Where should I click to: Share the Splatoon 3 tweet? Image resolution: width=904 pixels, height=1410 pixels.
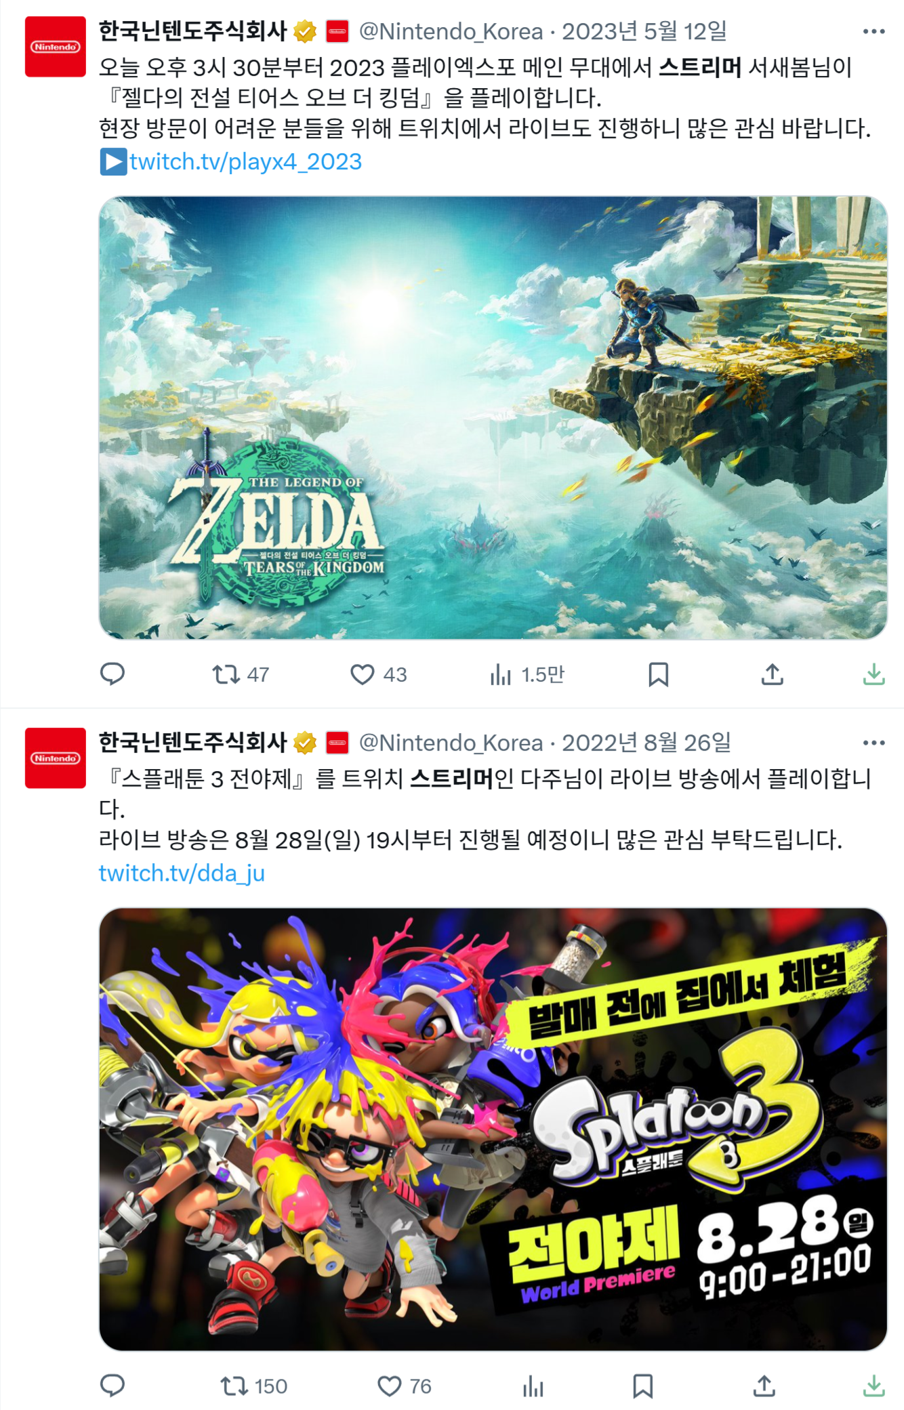click(764, 1386)
